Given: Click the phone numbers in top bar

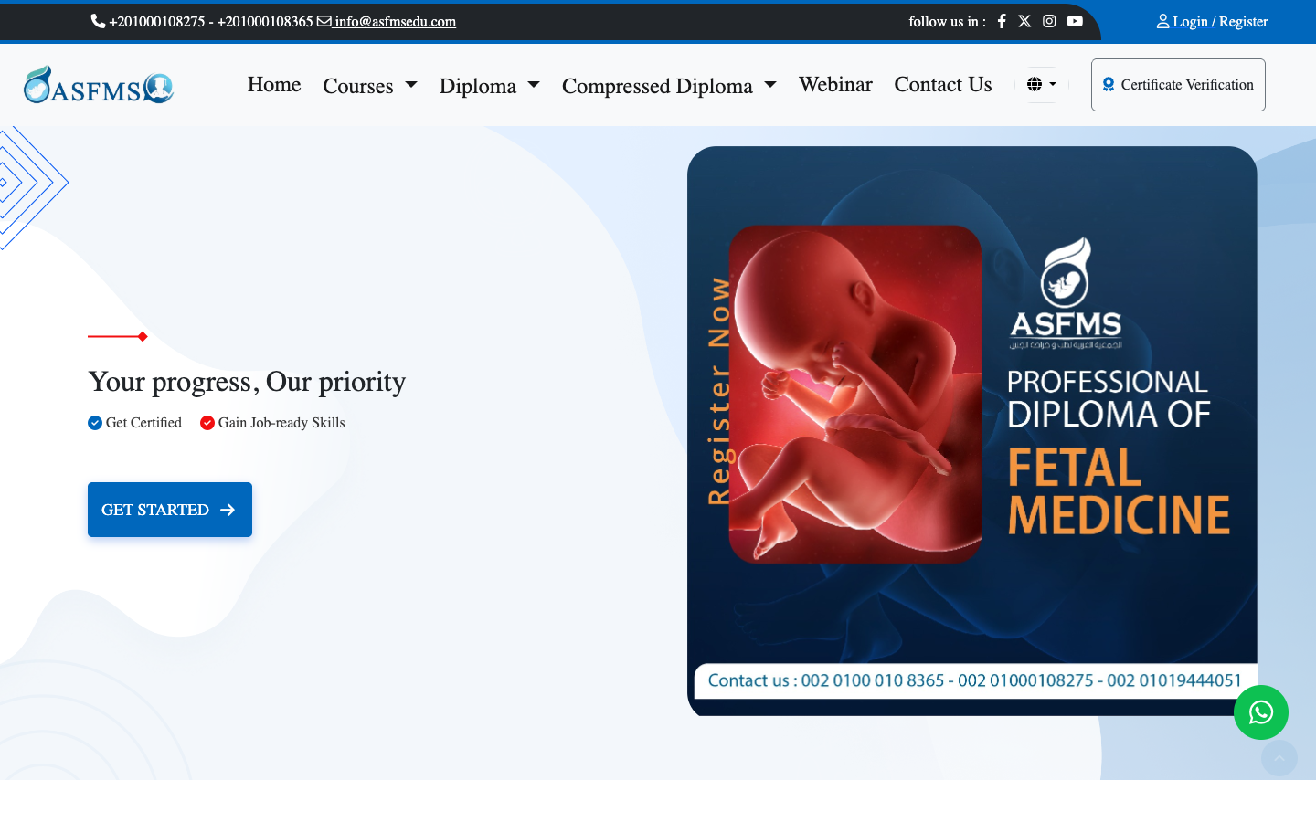Looking at the screenshot, I should click(x=211, y=21).
